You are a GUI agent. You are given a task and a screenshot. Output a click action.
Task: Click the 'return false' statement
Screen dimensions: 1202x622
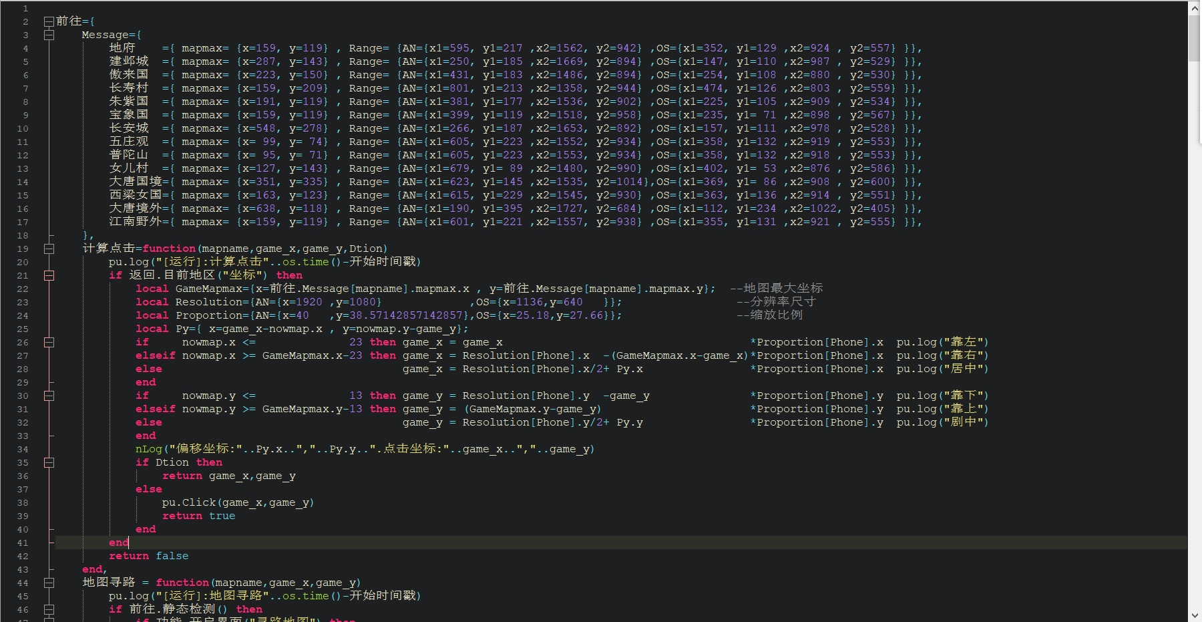(x=149, y=556)
